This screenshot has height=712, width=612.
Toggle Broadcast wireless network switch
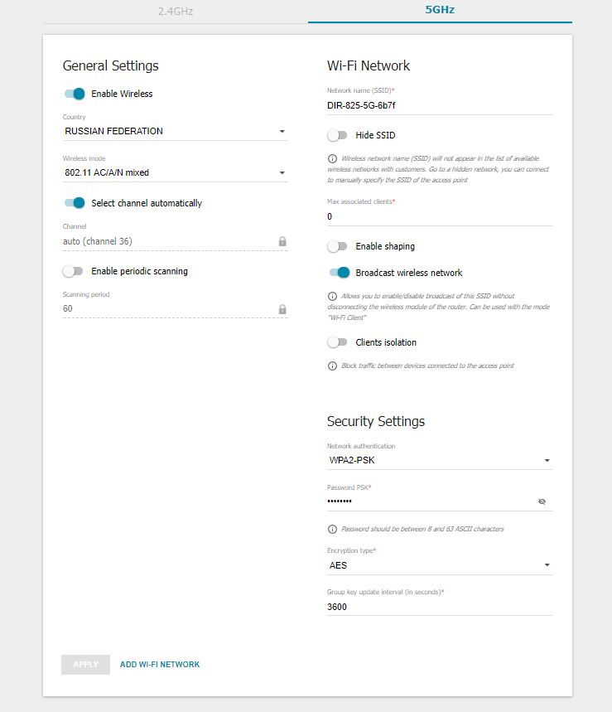point(339,273)
